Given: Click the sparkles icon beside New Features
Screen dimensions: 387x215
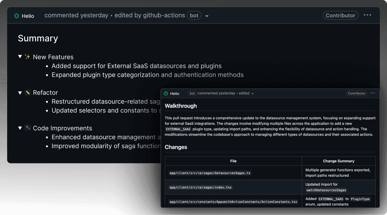Looking at the screenshot, I should click(x=28, y=57).
